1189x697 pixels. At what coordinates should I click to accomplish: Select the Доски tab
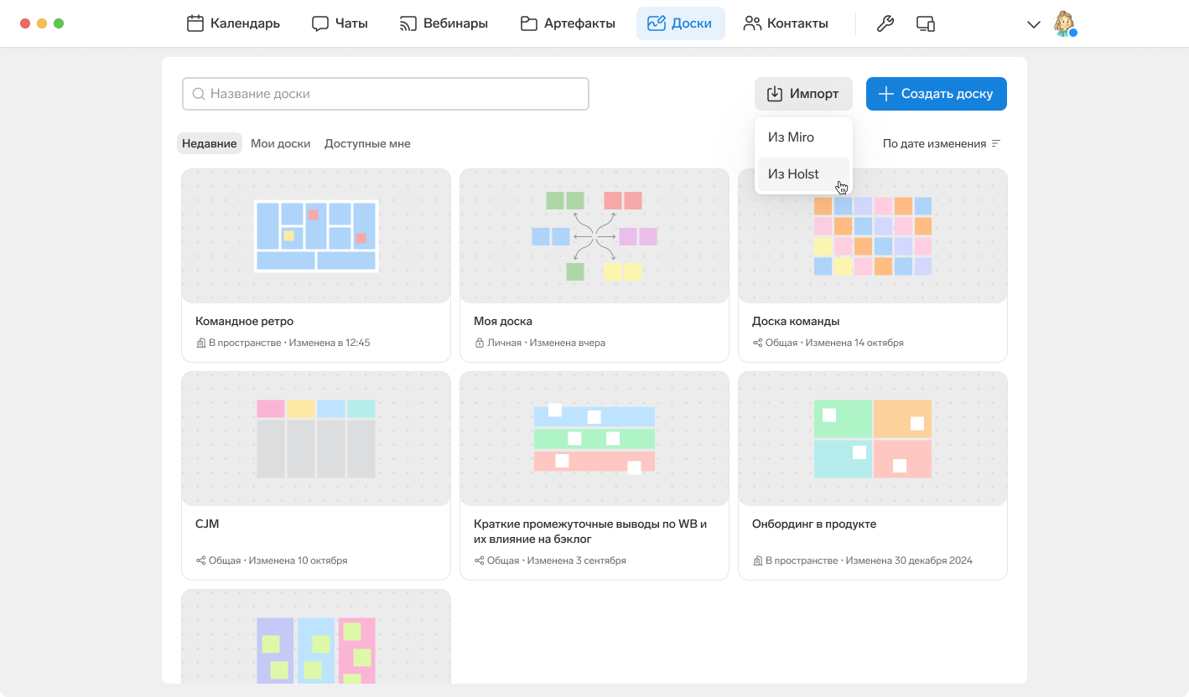680,23
